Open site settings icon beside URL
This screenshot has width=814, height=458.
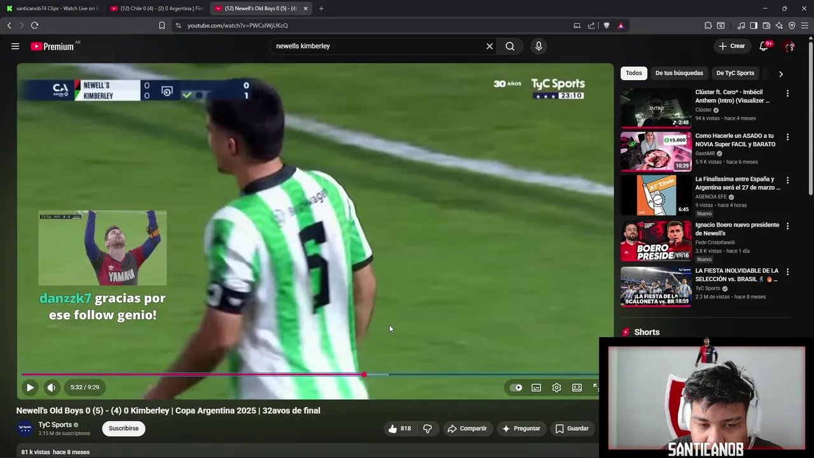coord(178,25)
